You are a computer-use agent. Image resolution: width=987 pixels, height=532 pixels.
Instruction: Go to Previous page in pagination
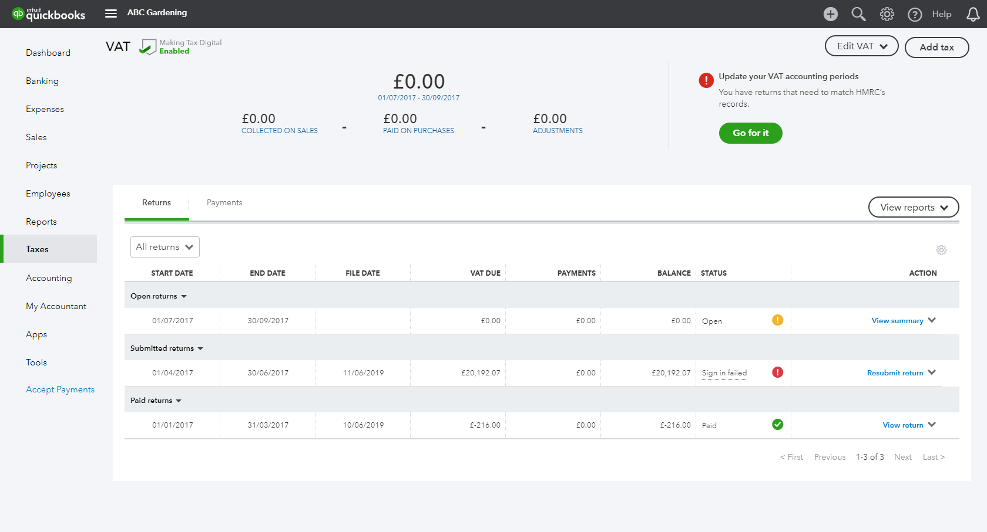point(830,457)
